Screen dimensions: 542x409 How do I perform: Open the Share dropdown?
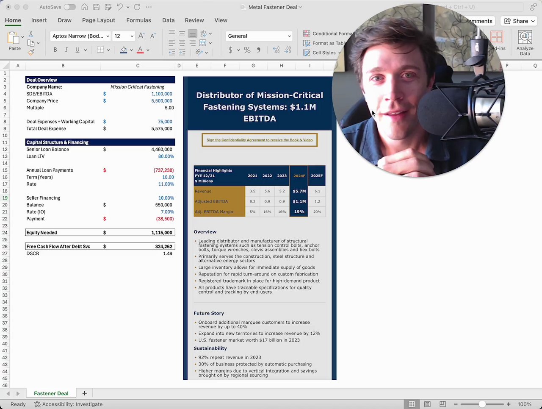[x=520, y=21]
